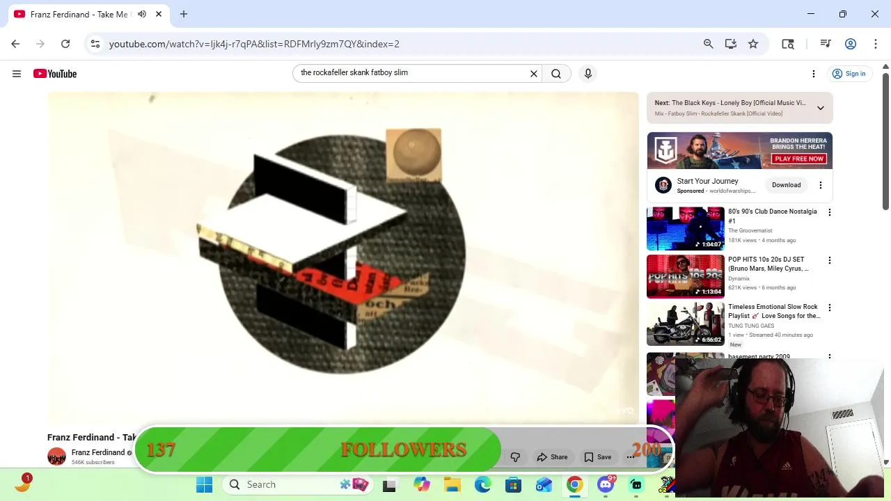Click the Windows taskbar Search box
891x501 pixels.
pyautogui.click(x=299, y=485)
